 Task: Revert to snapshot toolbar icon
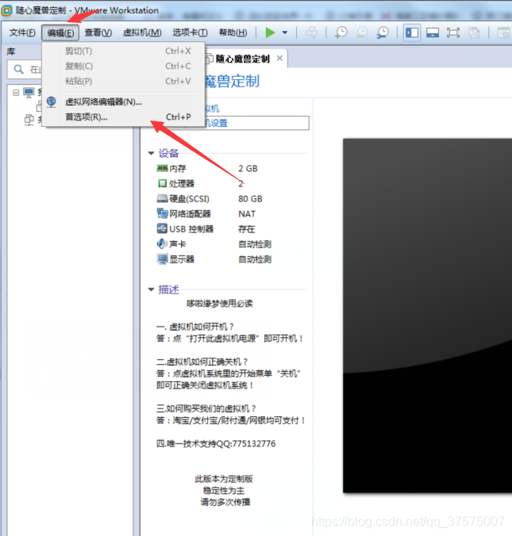(362, 33)
